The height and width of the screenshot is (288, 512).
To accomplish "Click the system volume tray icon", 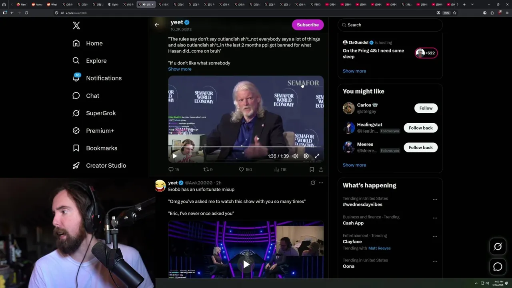I will click(x=487, y=283).
